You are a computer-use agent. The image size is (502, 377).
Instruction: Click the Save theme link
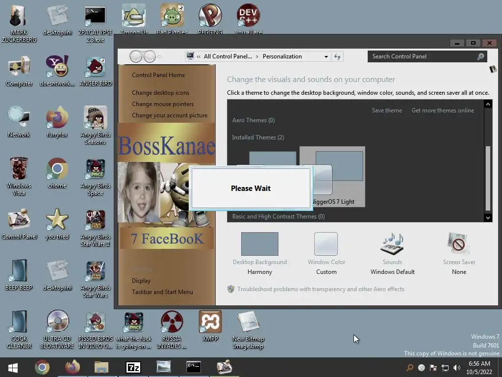[387, 110]
